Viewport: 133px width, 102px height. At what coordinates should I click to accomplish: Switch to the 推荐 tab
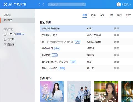[85, 15]
